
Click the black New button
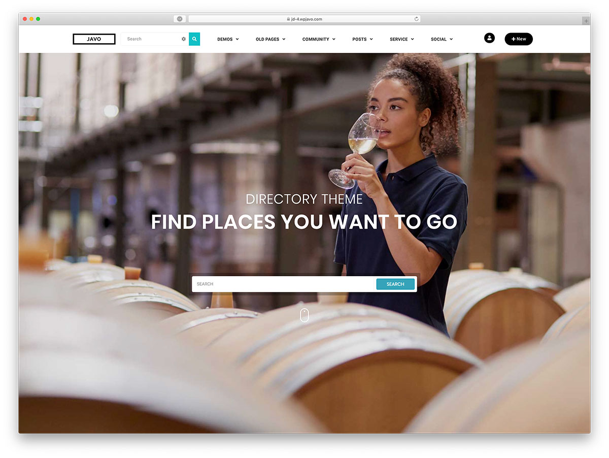(x=519, y=39)
